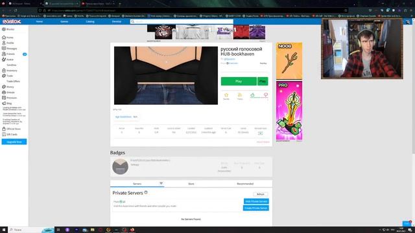Open Home from the left sidebar icon

tap(4, 38)
